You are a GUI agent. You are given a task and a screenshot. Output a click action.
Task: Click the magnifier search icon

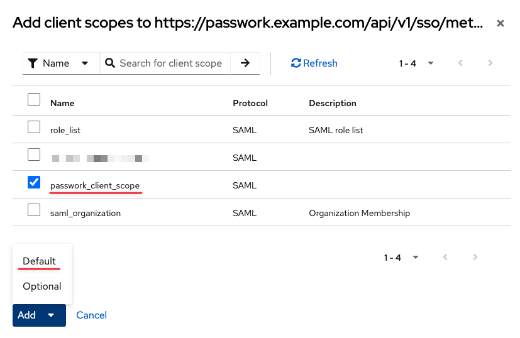[x=110, y=63]
